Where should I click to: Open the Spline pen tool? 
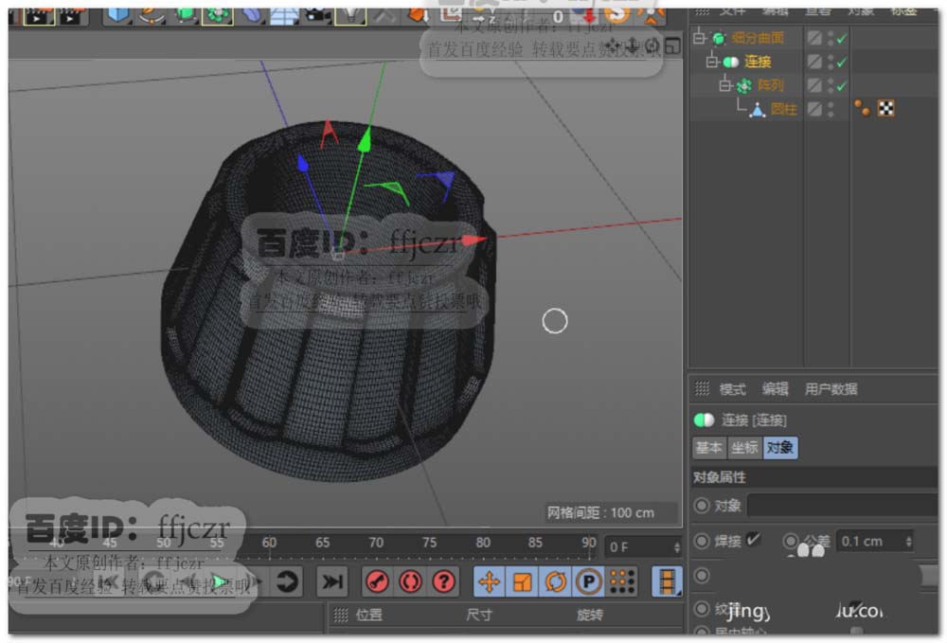151,15
